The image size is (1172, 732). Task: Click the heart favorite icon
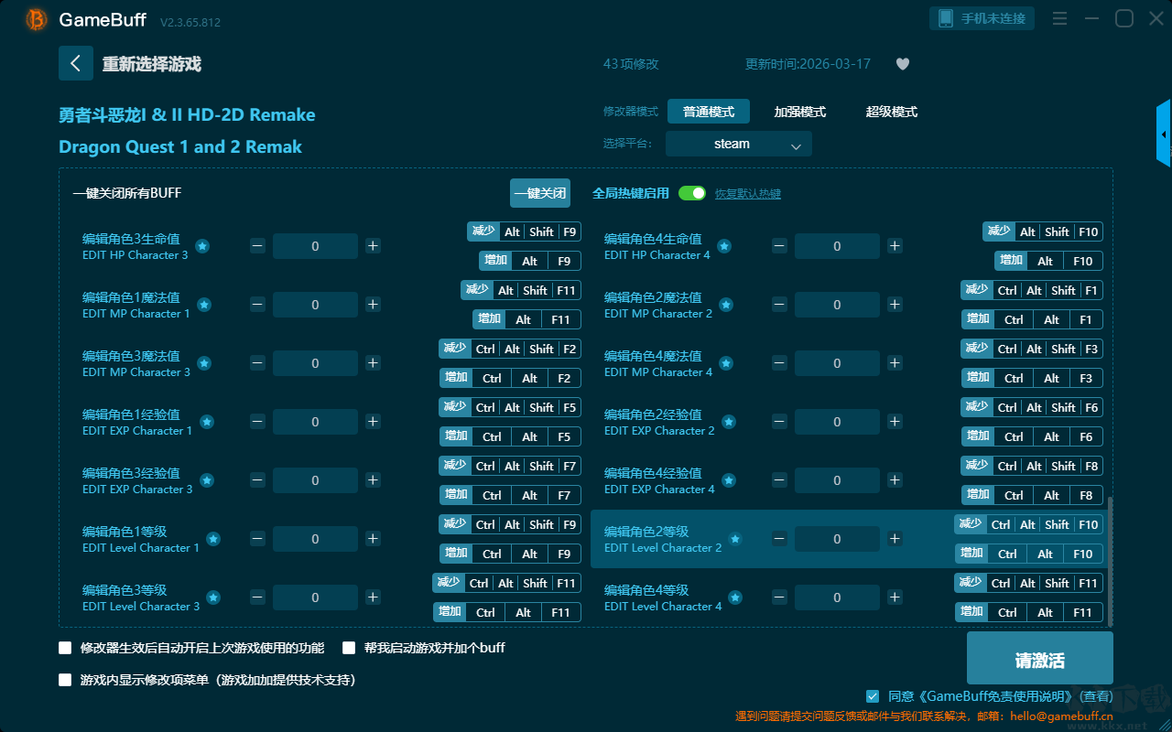pos(902,64)
